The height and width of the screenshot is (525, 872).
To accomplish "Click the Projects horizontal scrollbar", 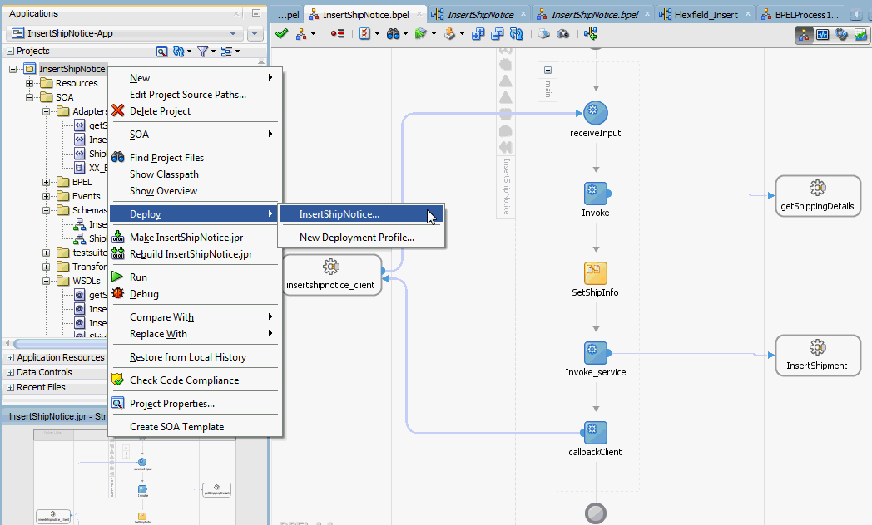I will pyautogui.click(x=62, y=344).
